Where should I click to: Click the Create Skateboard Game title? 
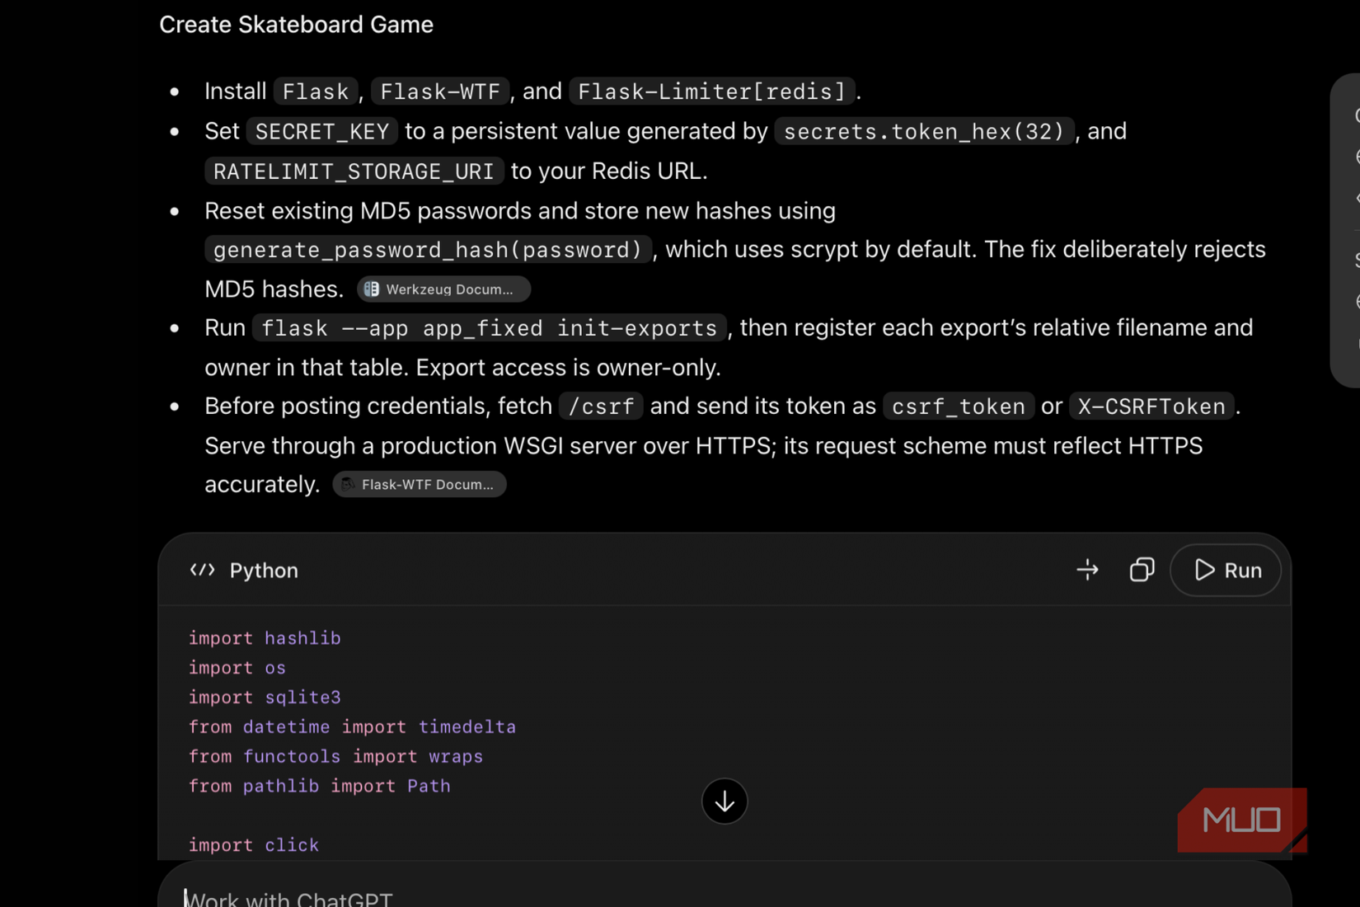pyautogui.click(x=296, y=25)
